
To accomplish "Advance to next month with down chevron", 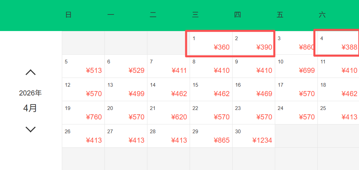I will click(x=30, y=130).
